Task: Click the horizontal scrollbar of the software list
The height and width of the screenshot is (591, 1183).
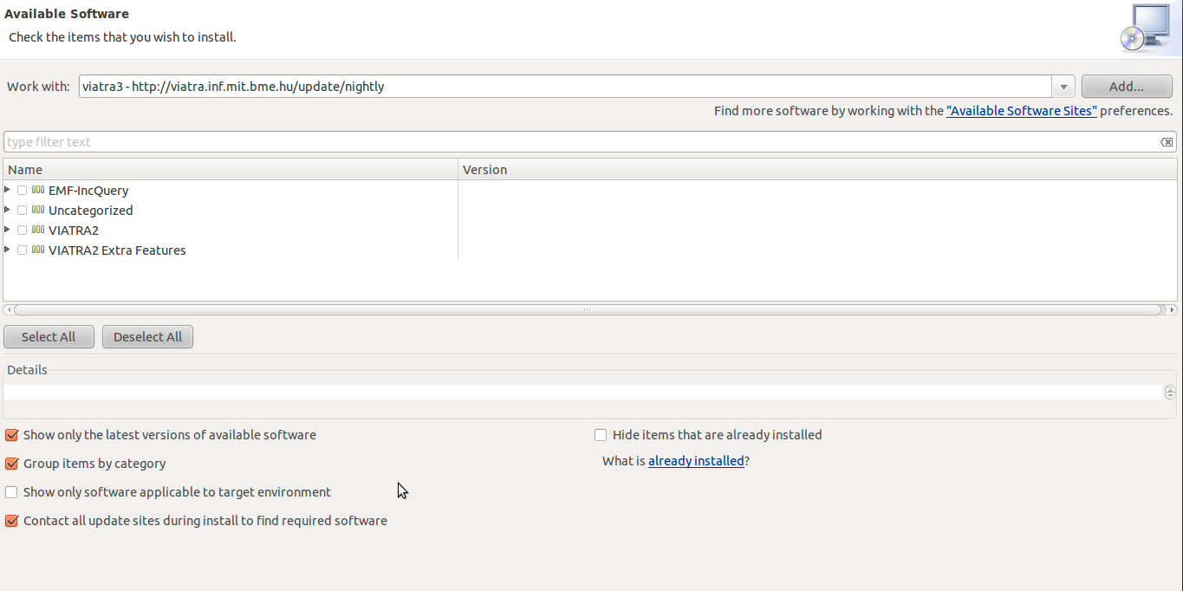Action: 587,309
